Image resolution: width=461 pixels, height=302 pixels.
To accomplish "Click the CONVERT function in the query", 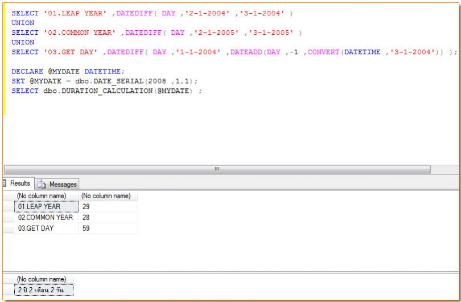I will point(323,52).
